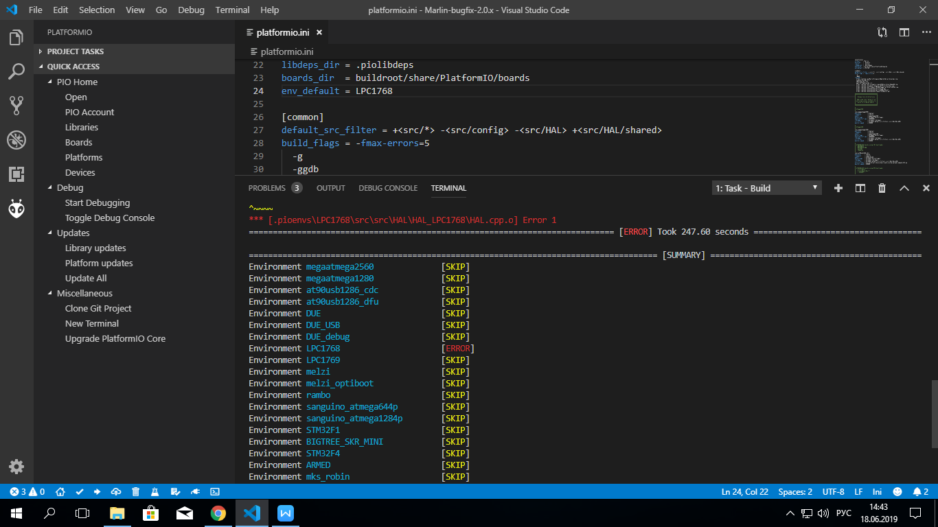Collapse the Miscellaneous tree group
The image size is (938, 527).
pos(84,293)
